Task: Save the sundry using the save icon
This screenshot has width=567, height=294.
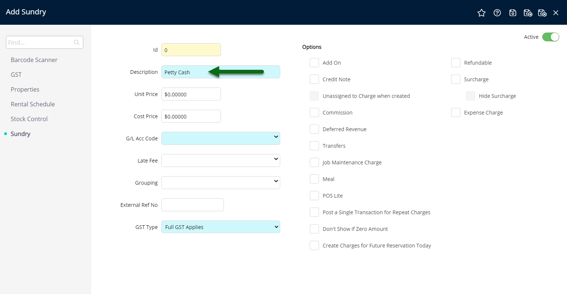Action: coord(513,13)
